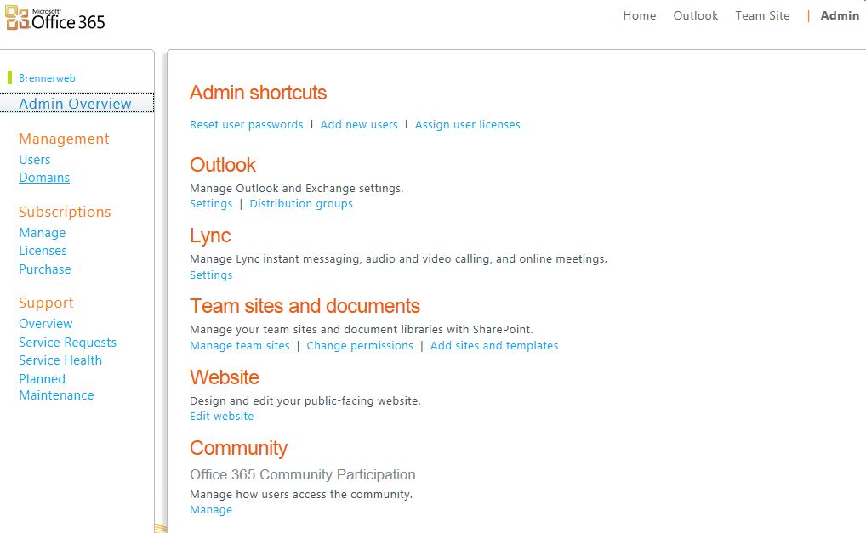Click the Website section heading

tap(225, 377)
